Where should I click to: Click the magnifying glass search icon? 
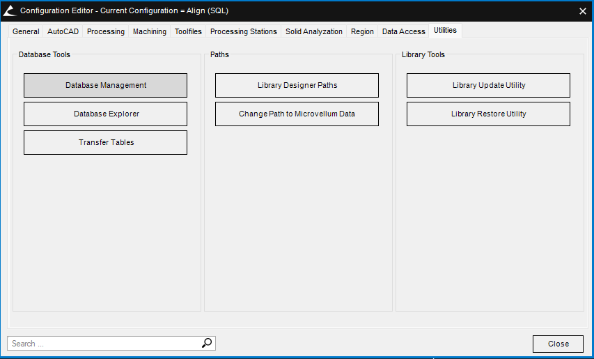(x=207, y=343)
